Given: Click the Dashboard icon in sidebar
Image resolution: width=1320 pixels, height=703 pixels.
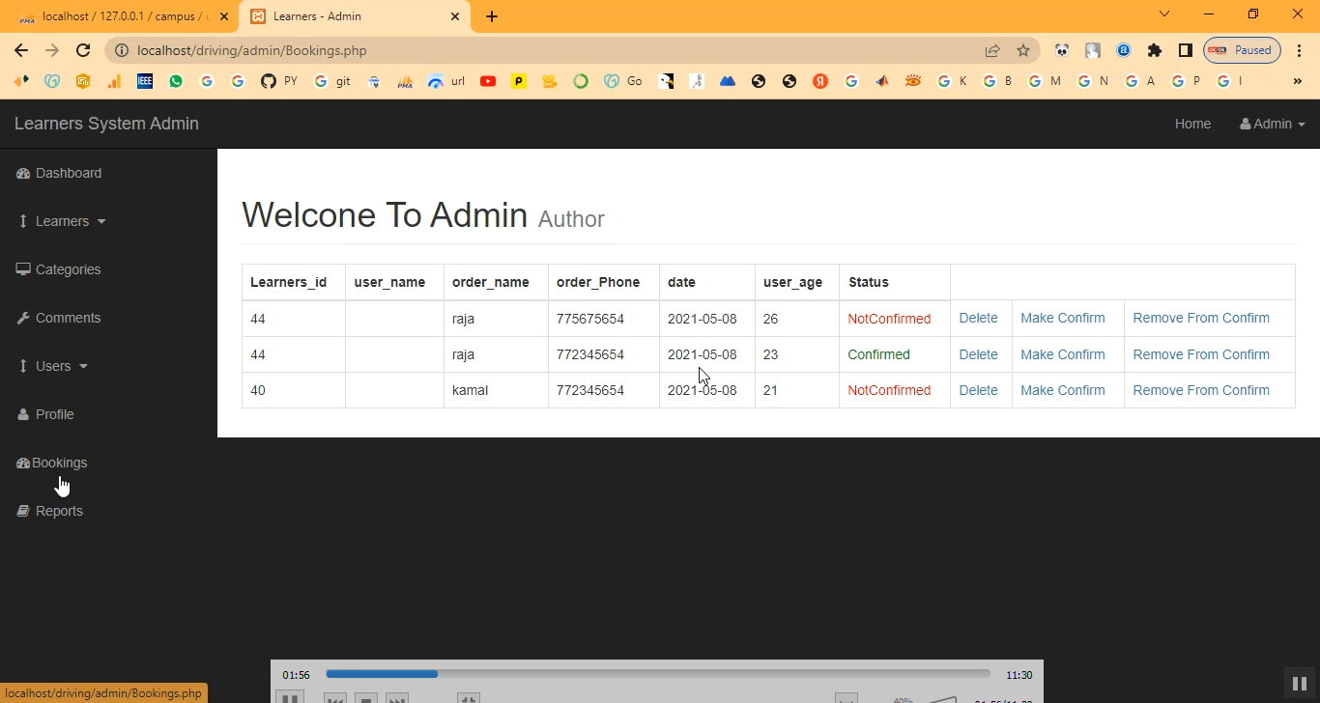Looking at the screenshot, I should point(23,174).
